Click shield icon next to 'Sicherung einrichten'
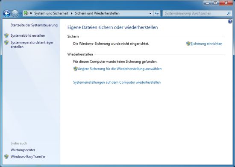235x167 pixels. (x=188, y=44)
